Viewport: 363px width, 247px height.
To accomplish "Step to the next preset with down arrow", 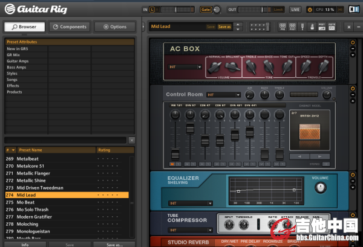I will click(238, 29).
